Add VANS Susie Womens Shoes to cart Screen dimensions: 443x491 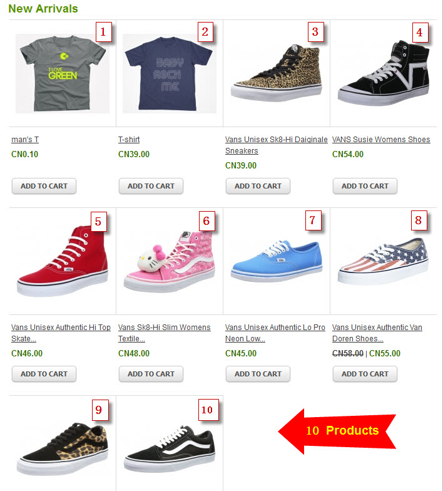point(365,186)
